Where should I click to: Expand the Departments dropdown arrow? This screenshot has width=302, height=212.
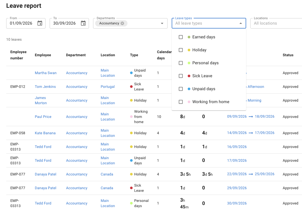162,23
